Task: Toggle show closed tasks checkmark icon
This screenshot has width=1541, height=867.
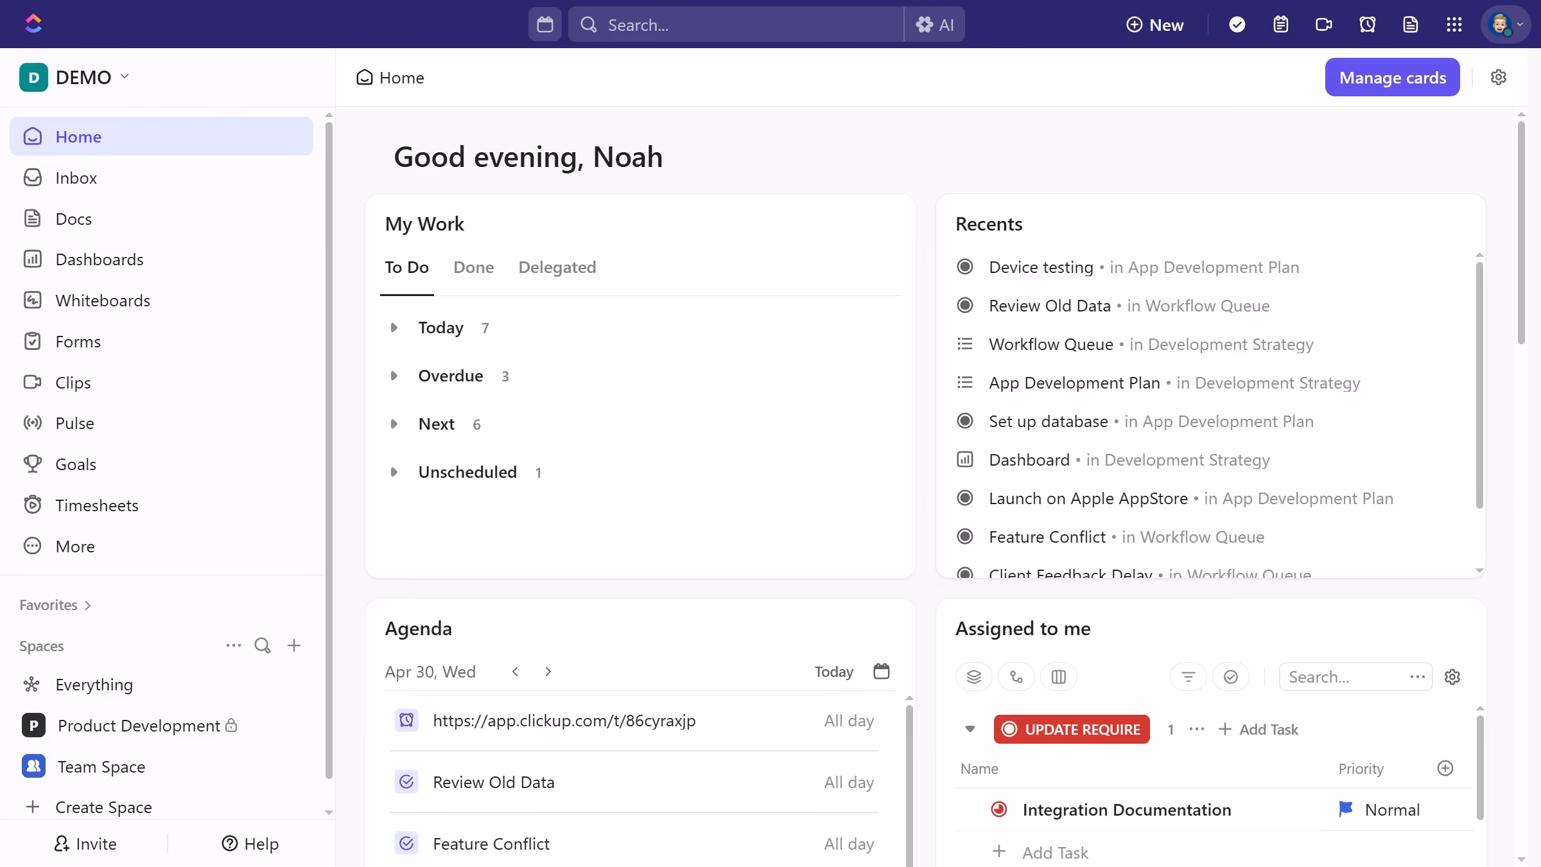Action: pyautogui.click(x=1231, y=677)
